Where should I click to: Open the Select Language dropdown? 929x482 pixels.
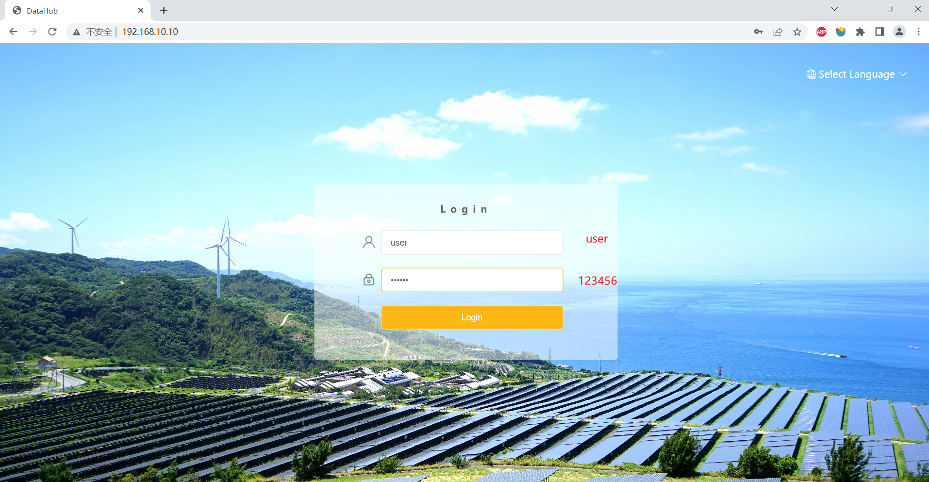tap(857, 74)
